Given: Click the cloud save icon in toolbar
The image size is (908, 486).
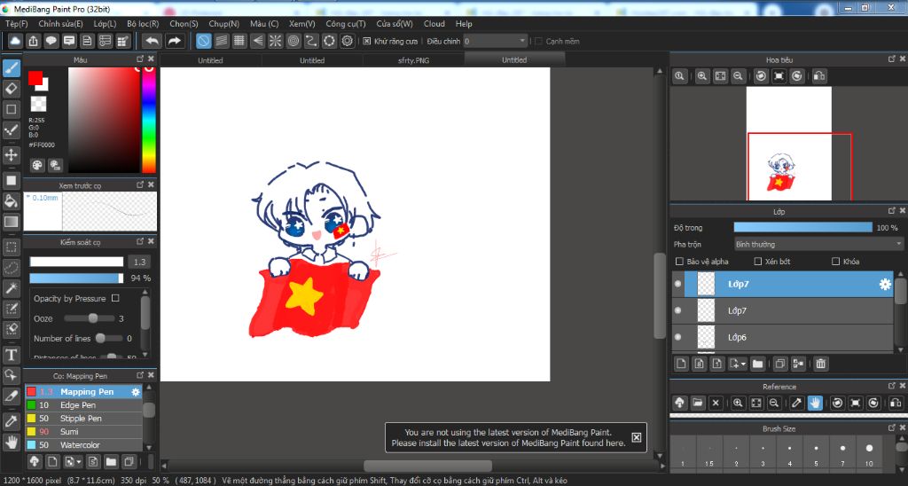Looking at the screenshot, I should [16, 41].
